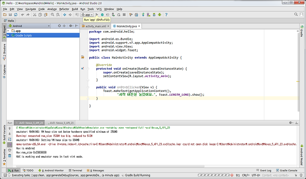Close the MainActivity.java tab
The image size is (306, 179).
pyautogui.click(x=139, y=26)
